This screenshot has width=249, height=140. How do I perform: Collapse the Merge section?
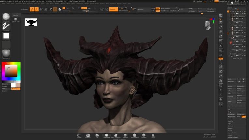[230, 112]
